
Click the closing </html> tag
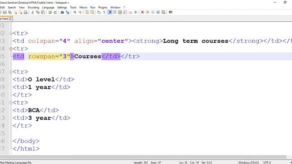tap(26, 149)
